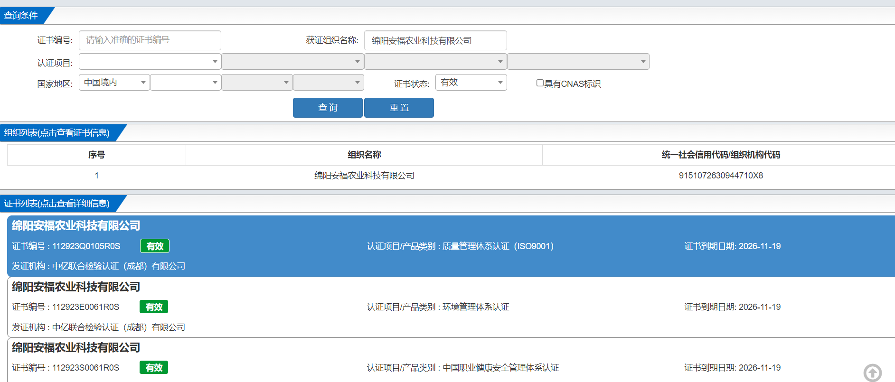Open 绵阳安福农业科技有限公司 in the organization table row

[x=364, y=176]
